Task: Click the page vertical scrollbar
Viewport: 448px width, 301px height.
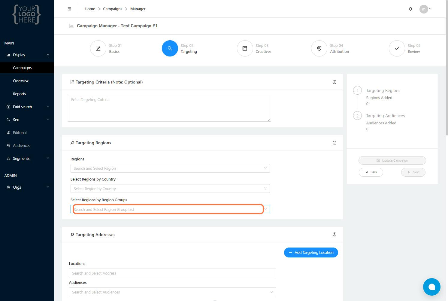Action: pyautogui.click(x=447, y=68)
